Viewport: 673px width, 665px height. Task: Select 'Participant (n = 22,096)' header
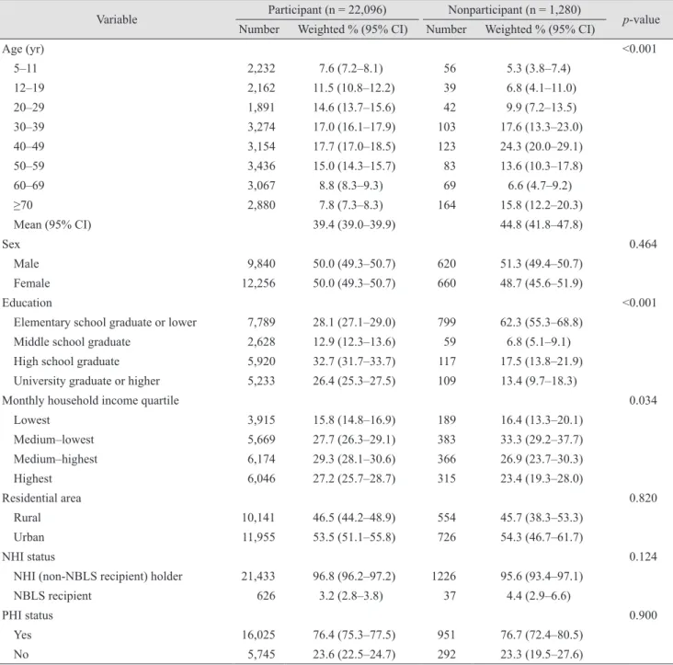(327, 9)
